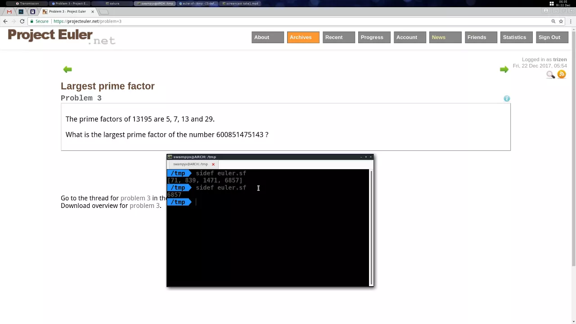The image size is (576, 324).
Task: Click the terminal window scrollbar
Action: 371,227
